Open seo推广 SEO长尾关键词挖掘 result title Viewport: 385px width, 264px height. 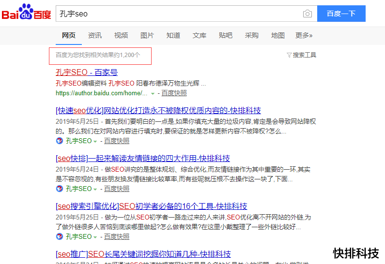point(143,254)
